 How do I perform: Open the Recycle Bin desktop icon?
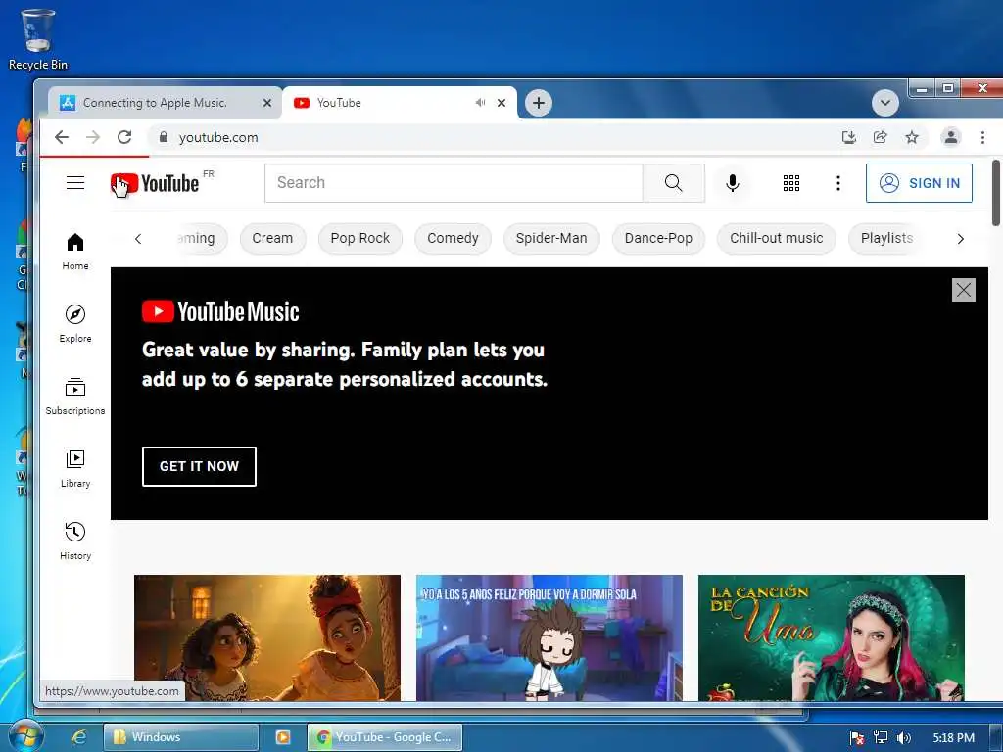coord(38,39)
